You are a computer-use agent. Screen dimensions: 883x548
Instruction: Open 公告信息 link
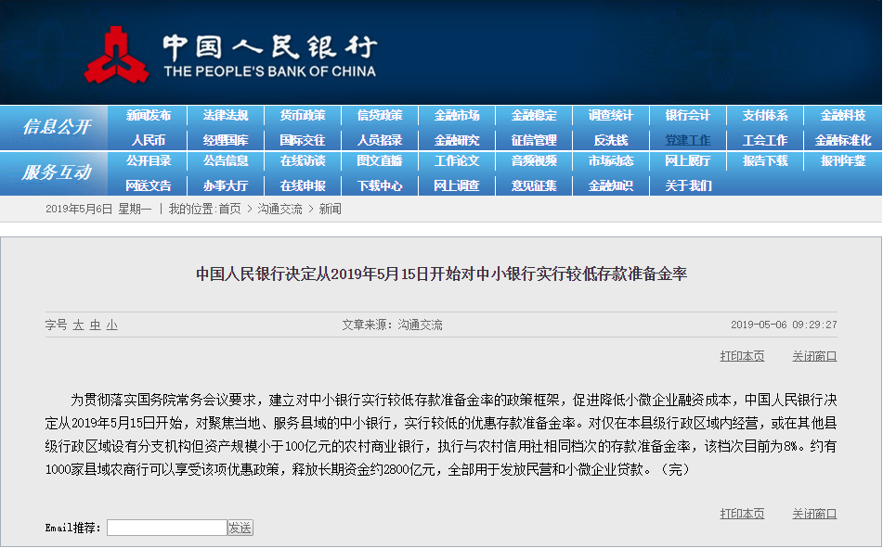[226, 161]
